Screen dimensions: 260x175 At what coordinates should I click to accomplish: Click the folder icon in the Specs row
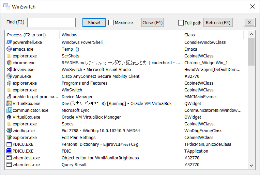(x=9, y=124)
